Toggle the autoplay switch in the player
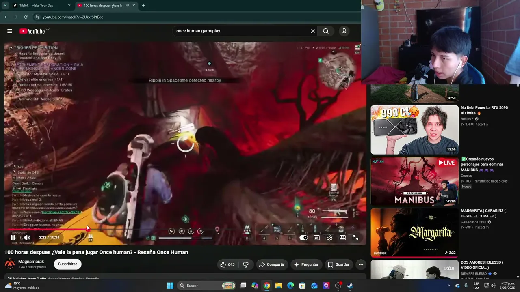This screenshot has height=292, width=520. (303, 238)
